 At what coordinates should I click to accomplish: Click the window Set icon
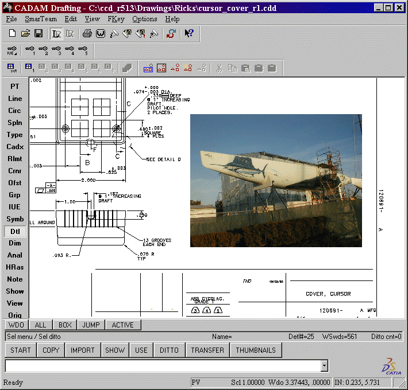pos(11,68)
